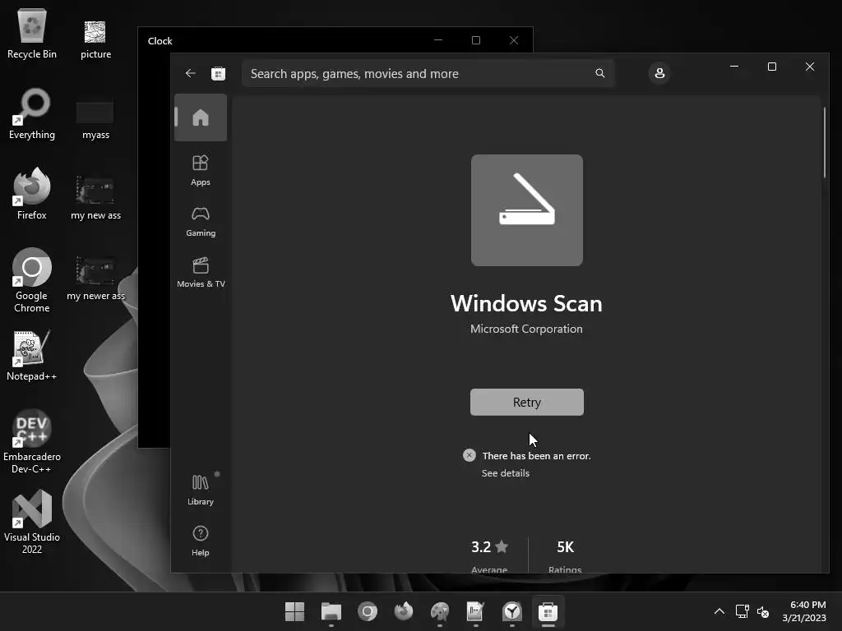
Task: Close the Microsoft Store window
Action: (810, 67)
